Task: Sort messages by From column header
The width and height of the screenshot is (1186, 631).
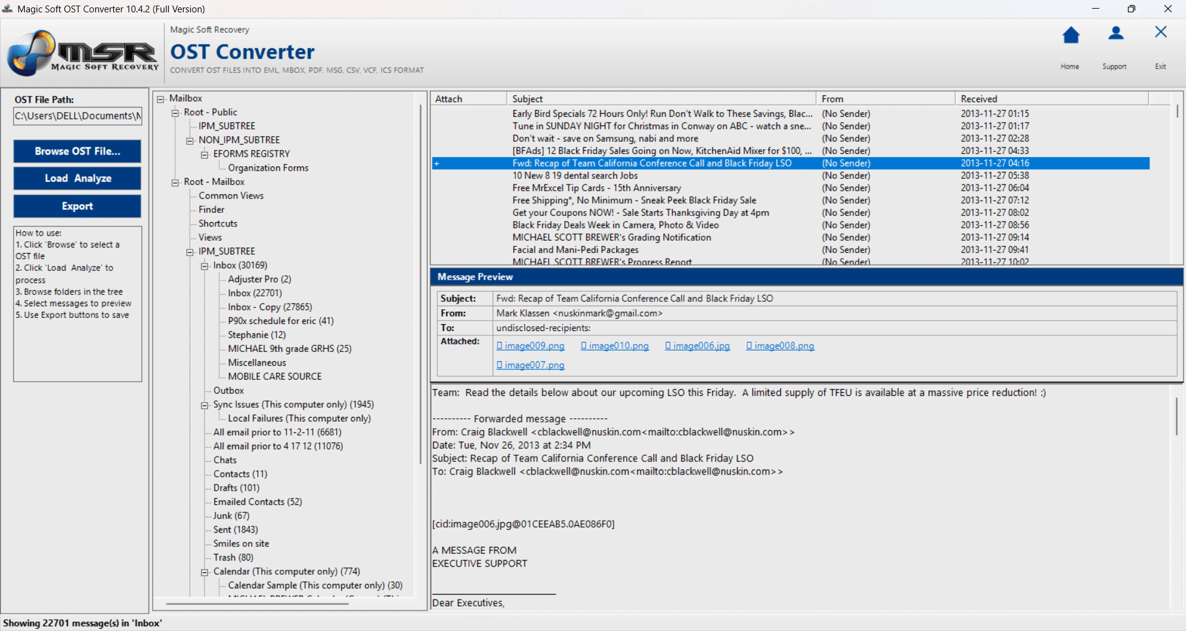Action: (886, 99)
